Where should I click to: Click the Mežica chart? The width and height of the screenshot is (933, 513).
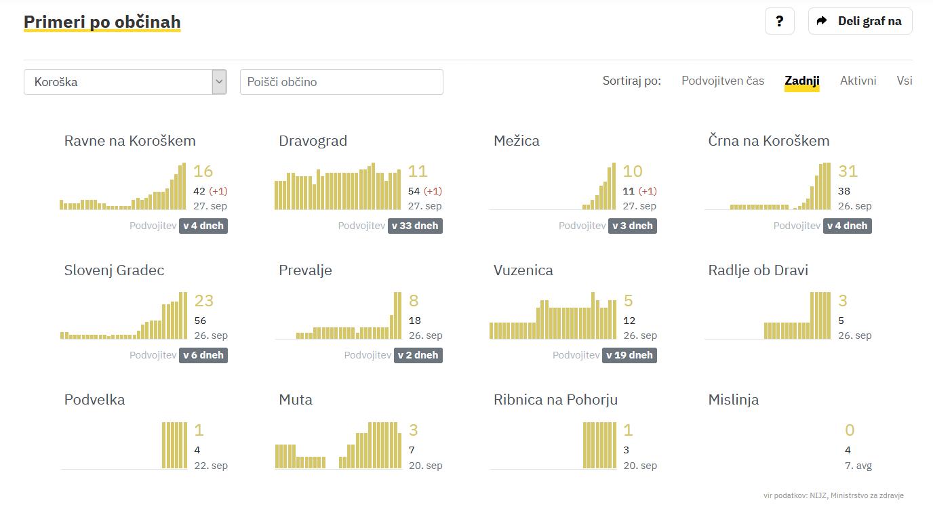click(x=553, y=187)
